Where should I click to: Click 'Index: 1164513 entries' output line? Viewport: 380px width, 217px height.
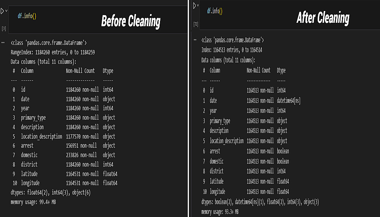(x=232, y=50)
